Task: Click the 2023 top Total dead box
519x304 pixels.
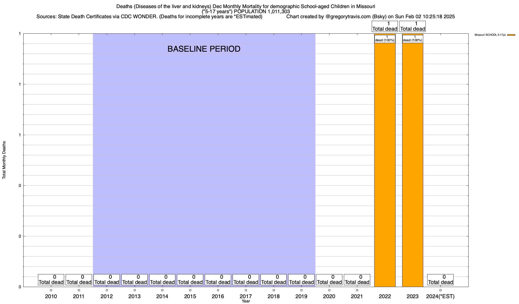Action: tap(413, 26)
